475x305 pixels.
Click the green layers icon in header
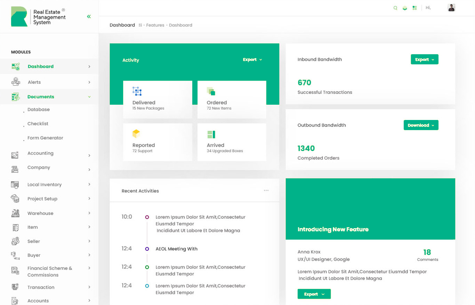(405, 8)
